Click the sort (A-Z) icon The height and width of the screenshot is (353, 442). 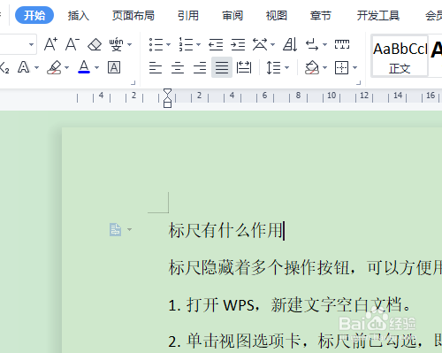[x=290, y=44]
